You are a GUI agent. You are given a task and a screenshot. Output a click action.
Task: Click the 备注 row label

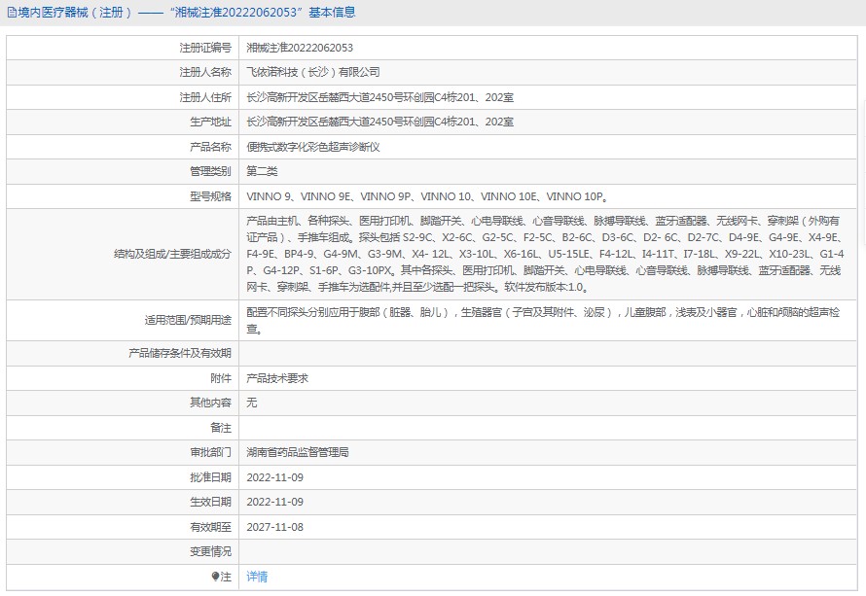(221, 428)
